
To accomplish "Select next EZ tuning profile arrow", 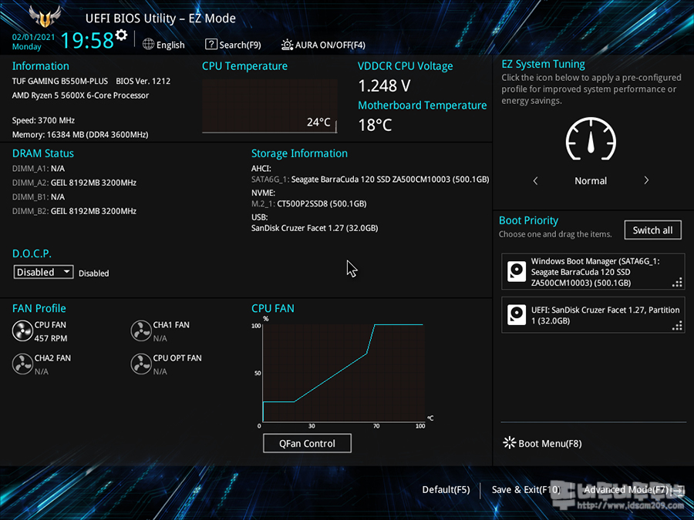I will (646, 180).
